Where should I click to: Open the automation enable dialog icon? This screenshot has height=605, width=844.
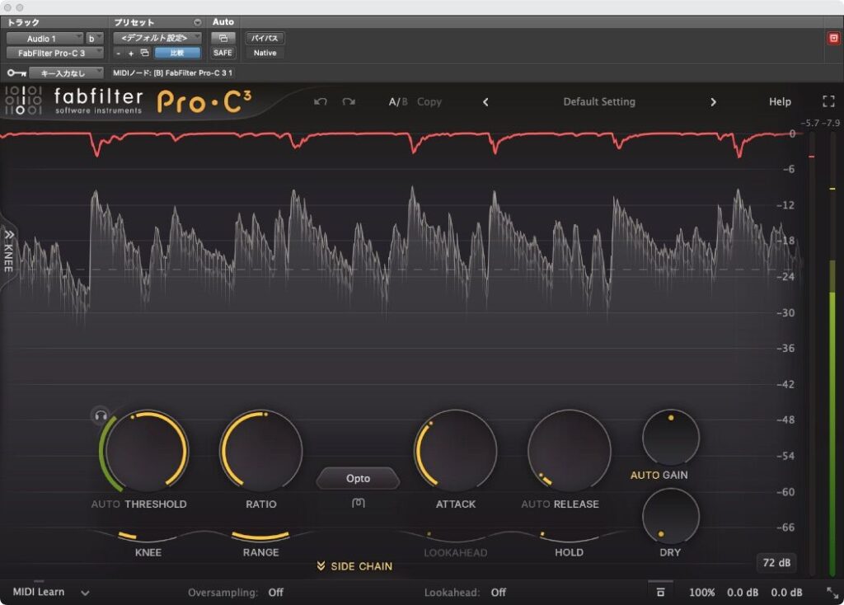tap(223, 38)
